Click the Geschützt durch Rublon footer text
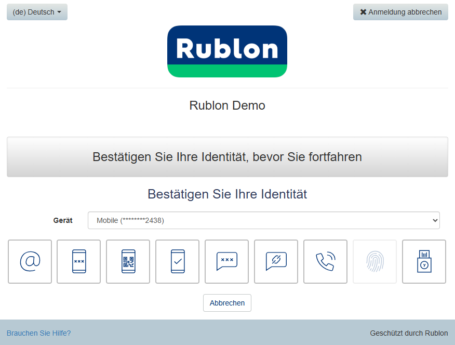The width and height of the screenshot is (455, 345). click(409, 333)
